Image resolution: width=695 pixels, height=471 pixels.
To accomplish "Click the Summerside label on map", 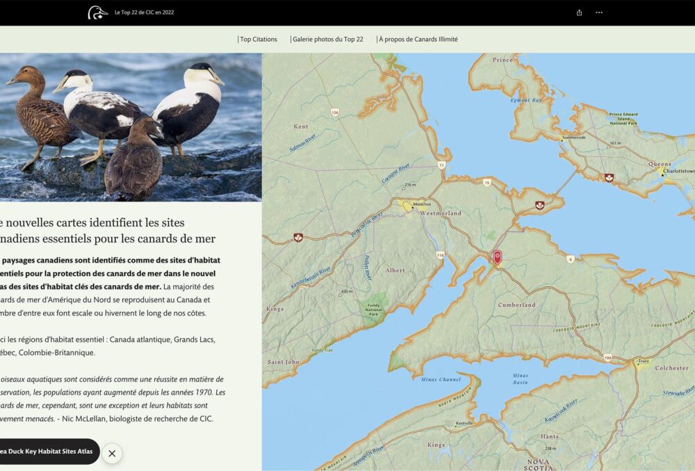I will click(574, 138).
